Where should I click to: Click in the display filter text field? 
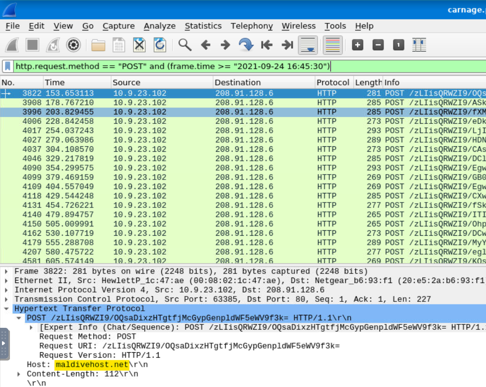249,66
